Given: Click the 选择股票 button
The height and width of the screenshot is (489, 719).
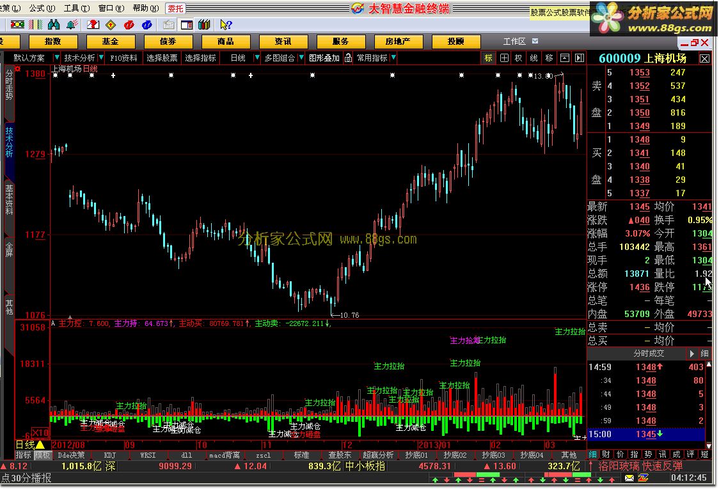Looking at the screenshot, I should (x=162, y=58).
